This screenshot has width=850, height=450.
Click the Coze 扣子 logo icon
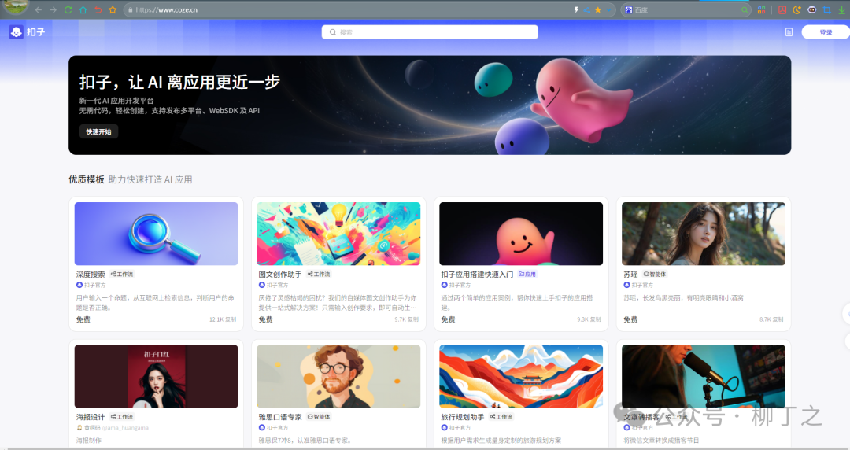(x=17, y=32)
